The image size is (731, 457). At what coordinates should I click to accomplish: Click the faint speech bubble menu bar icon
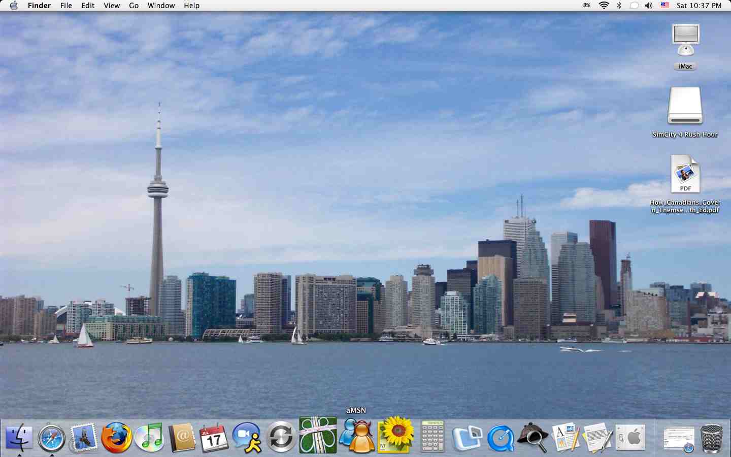click(x=634, y=6)
